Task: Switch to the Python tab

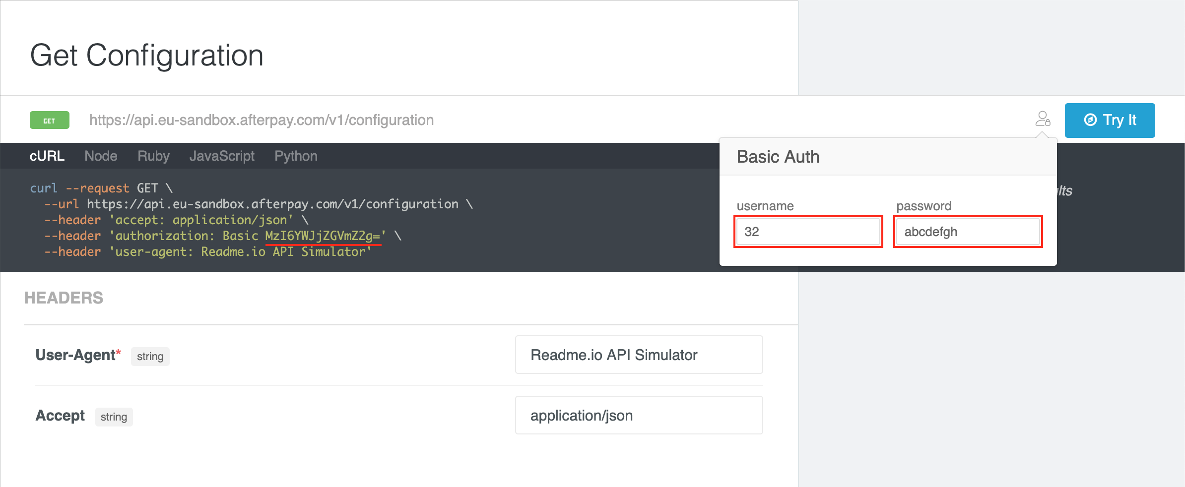Action: [x=296, y=156]
